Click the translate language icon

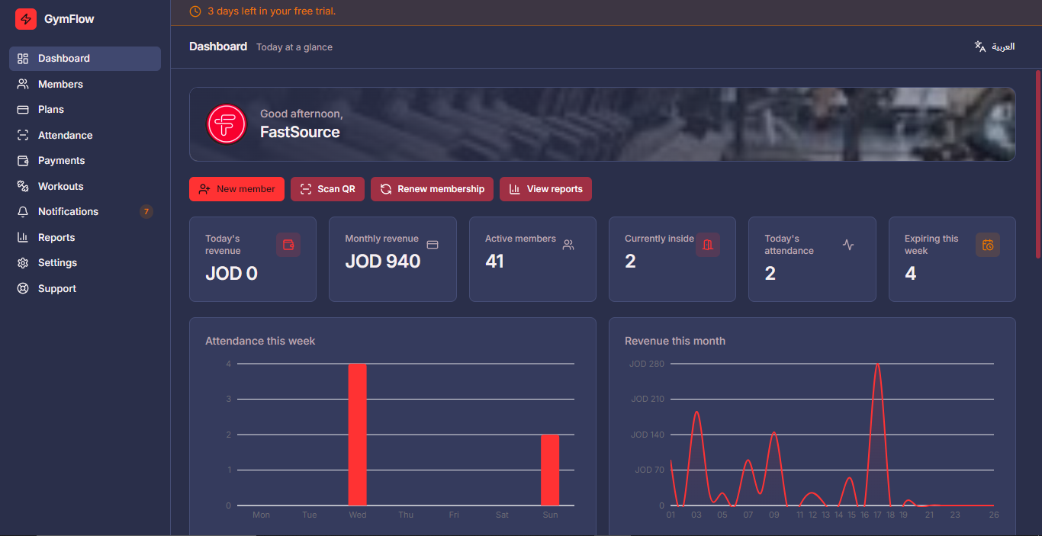pos(980,47)
